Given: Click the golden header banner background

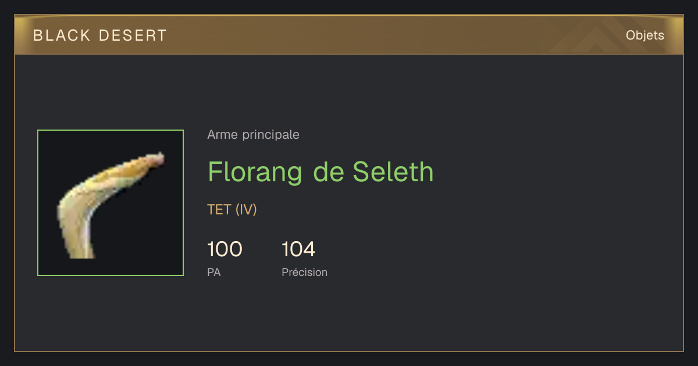Looking at the screenshot, I should 349,35.
